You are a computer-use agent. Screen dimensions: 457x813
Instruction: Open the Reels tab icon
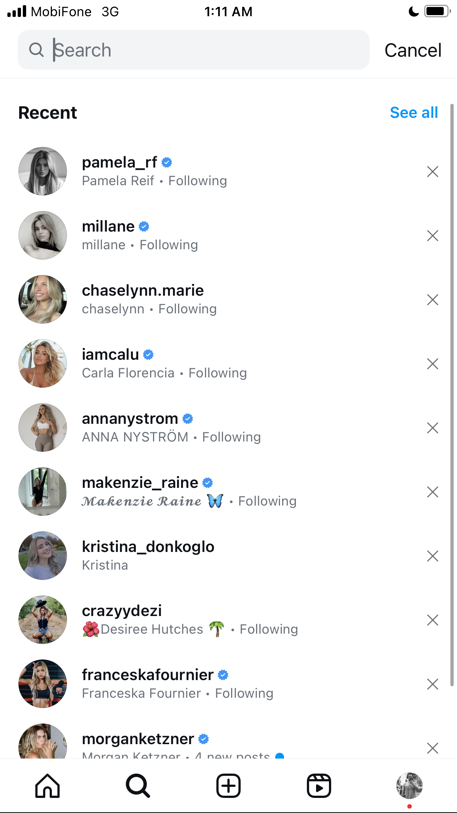click(x=319, y=786)
